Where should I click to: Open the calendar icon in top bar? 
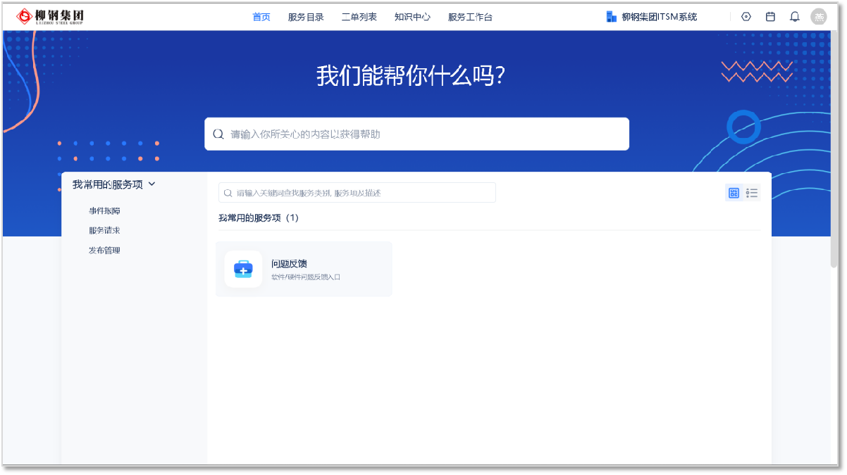pos(770,17)
